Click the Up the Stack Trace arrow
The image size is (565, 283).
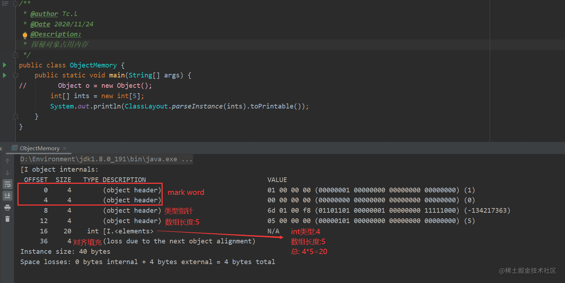7,161
